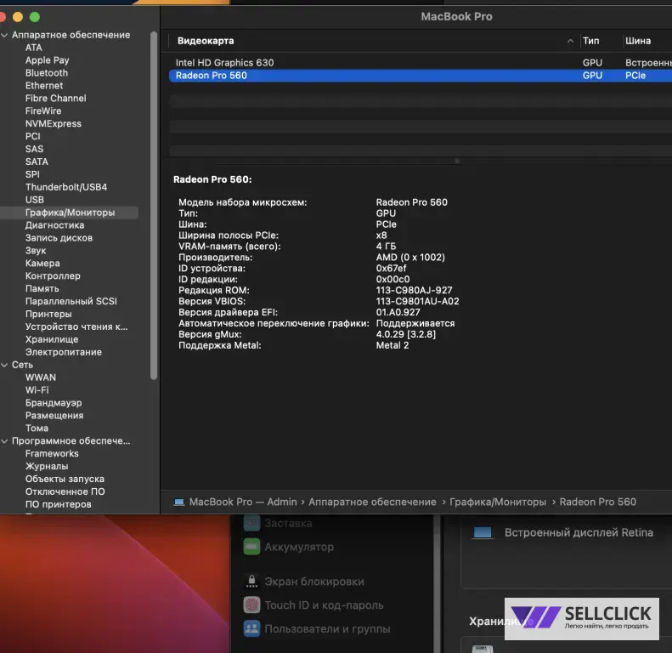Click Графика/Мониторы in path bar
672x653 pixels.
point(498,503)
